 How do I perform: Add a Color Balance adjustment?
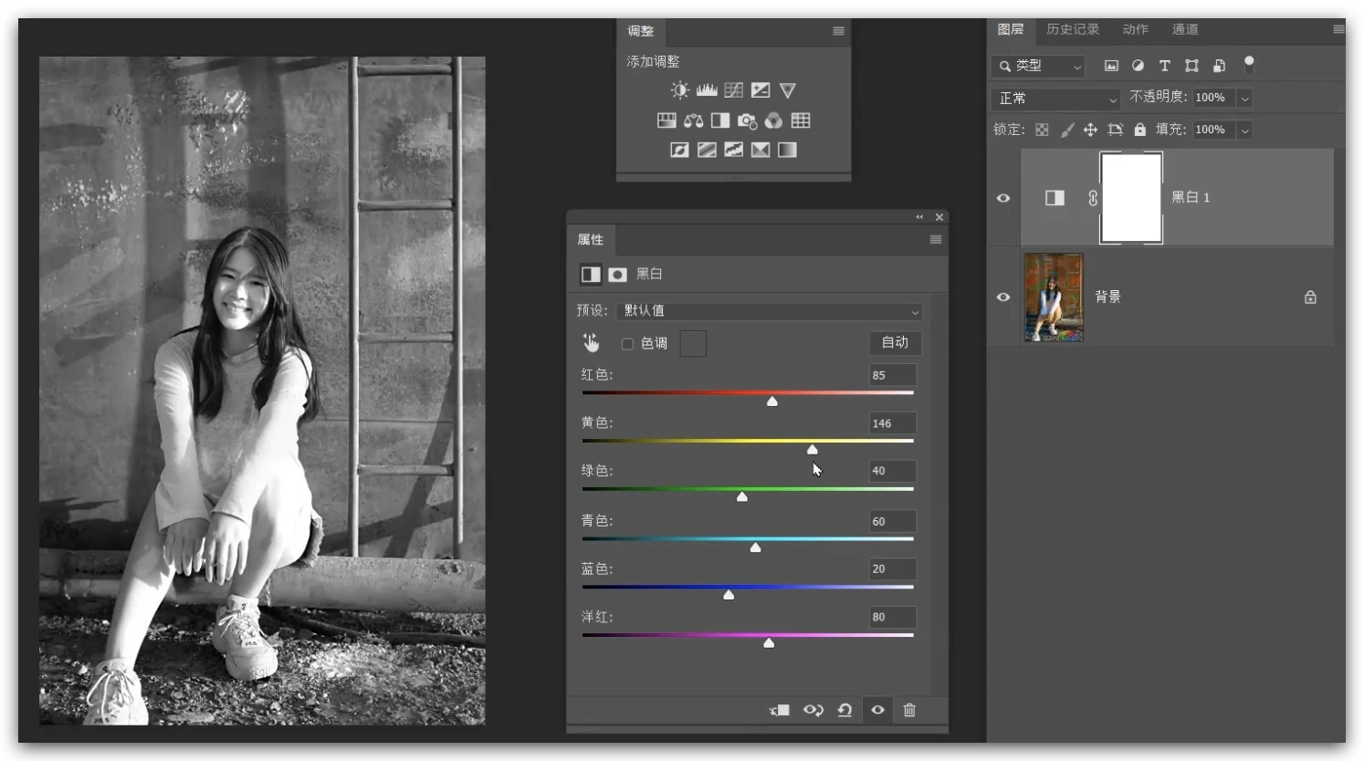pos(694,120)
